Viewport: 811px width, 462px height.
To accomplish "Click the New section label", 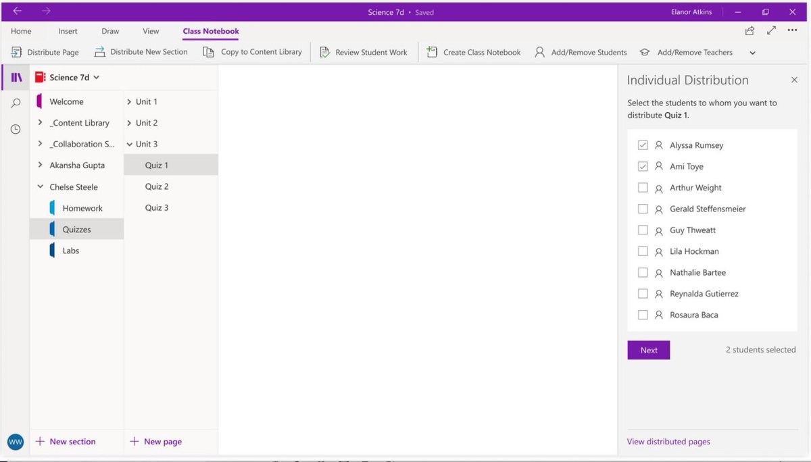I will (x=72, y=442).
